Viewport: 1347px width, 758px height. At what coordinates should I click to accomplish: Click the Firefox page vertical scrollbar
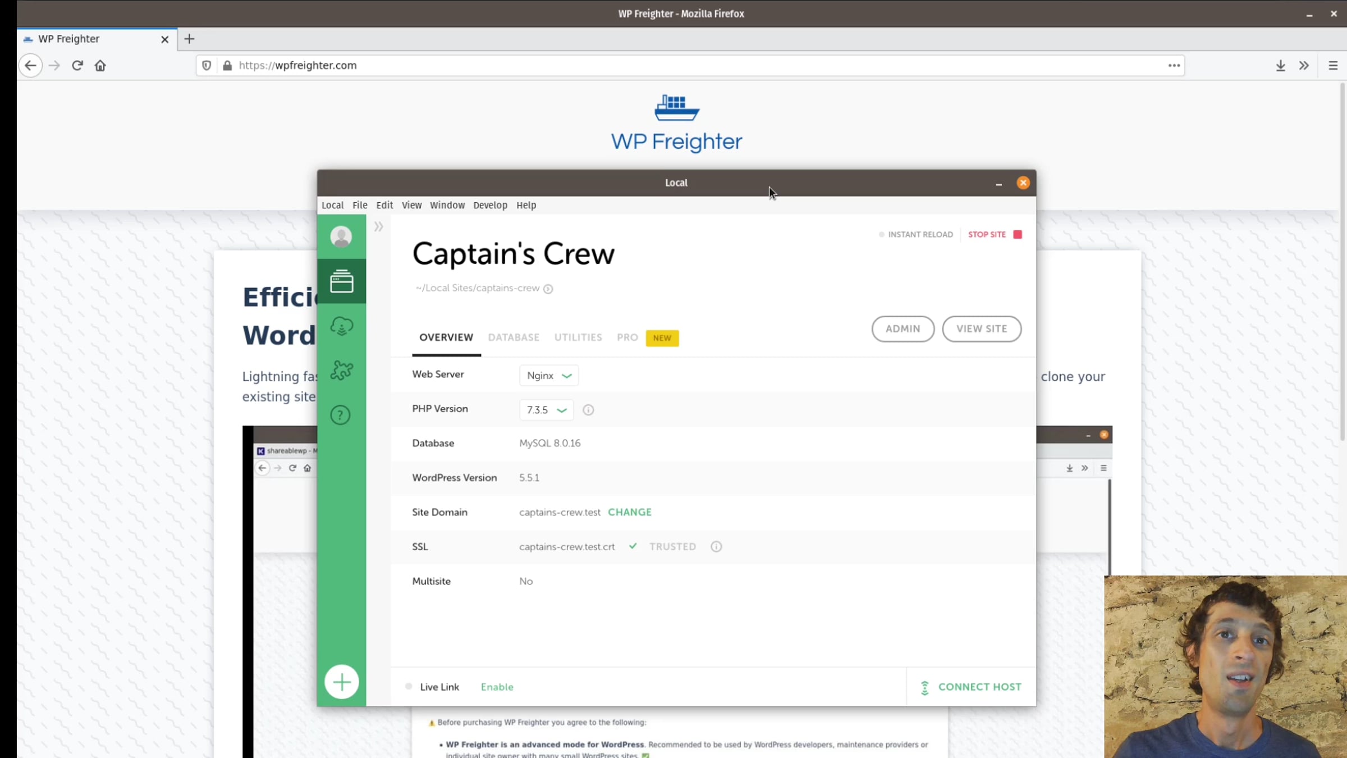pyautogui.click(x=1343, y=261)
